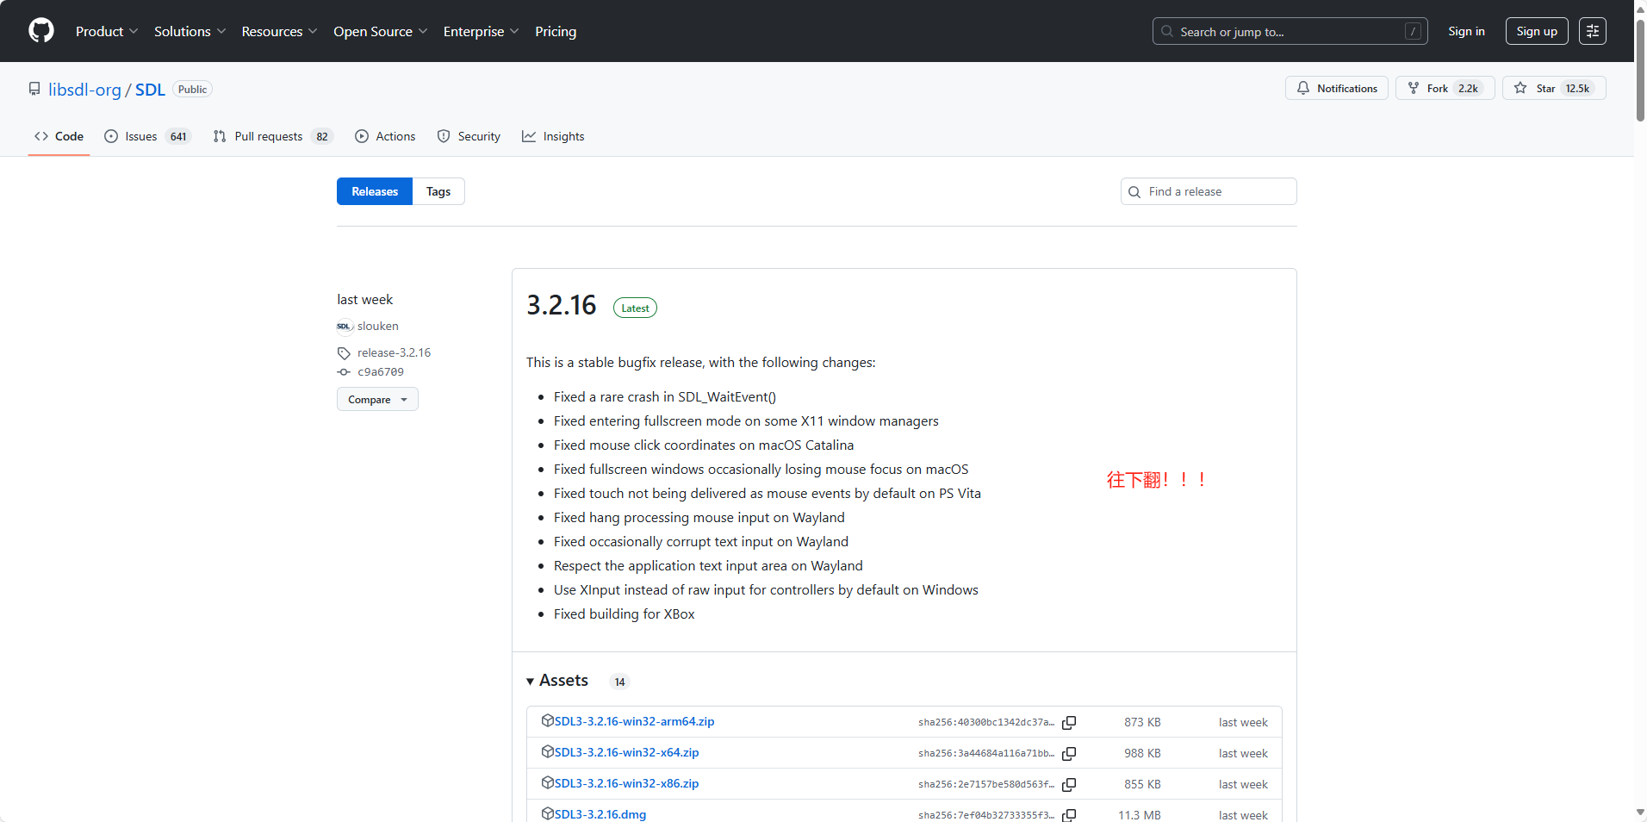Click the Notifications button
The width and height of the screenshot is (1647, 822).
(1336, 88)
